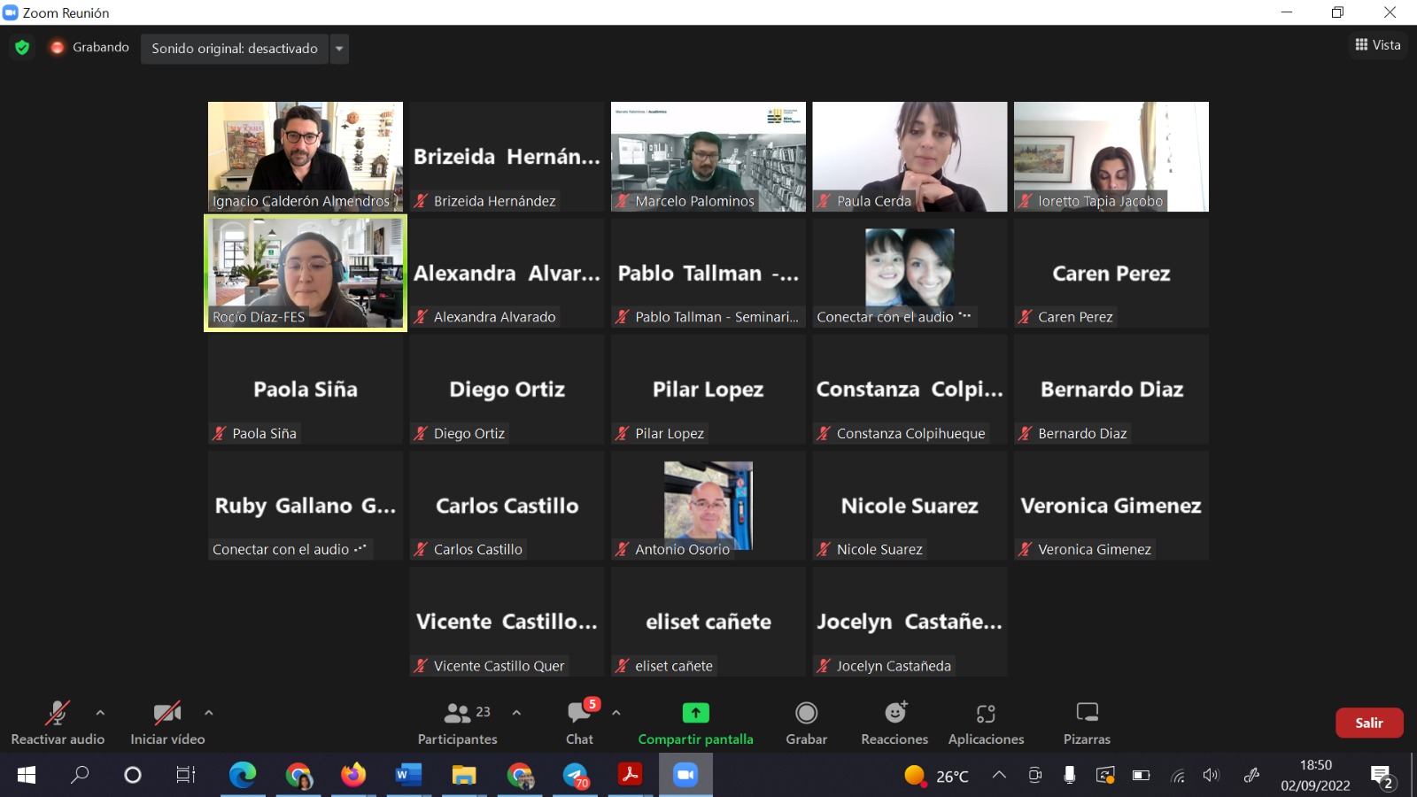The height and width of the screenshot is (797, 1417).
Task: Open the Reacciones menu
Action: [x=894, y=723]
